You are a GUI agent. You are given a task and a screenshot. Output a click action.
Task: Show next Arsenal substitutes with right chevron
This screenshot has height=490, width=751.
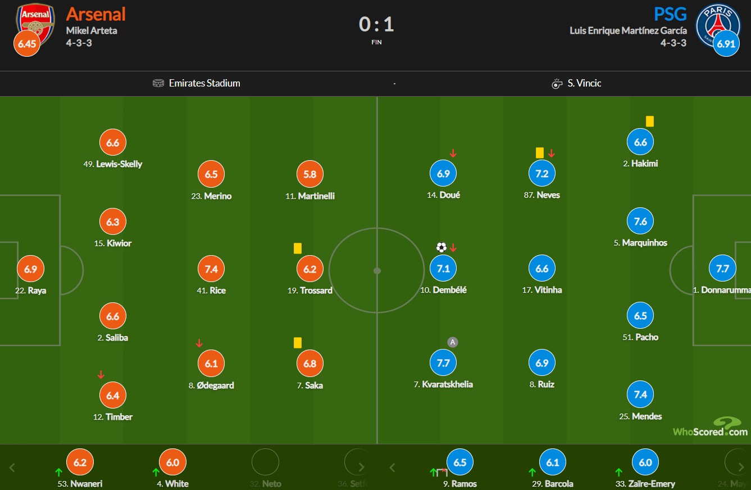coord(361,468)
